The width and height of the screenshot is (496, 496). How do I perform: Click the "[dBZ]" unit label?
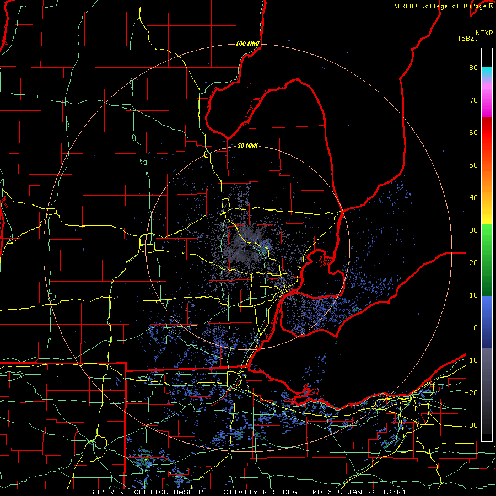pyautogui.click(x=468, y=38)
